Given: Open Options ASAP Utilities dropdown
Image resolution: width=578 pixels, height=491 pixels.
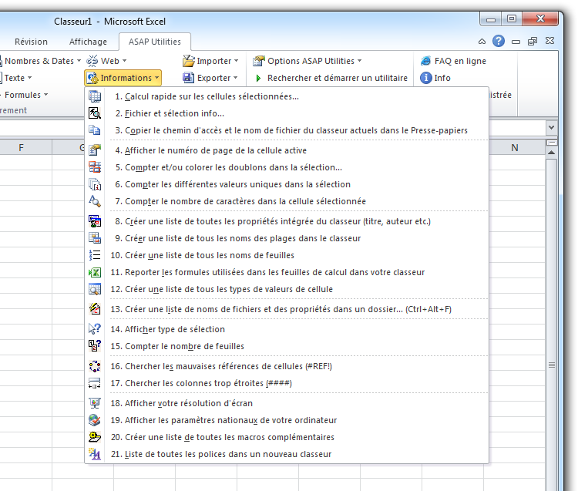Looking at the screenshot, I should (x=307, y=61).
